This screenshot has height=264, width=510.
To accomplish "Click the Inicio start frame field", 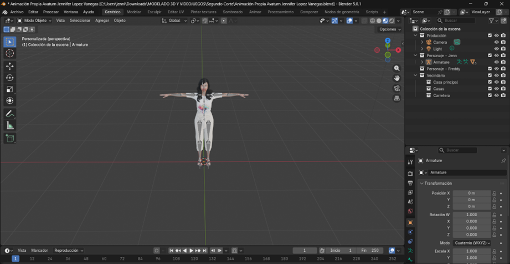I will pyautogui.click(x=341, y=250).
